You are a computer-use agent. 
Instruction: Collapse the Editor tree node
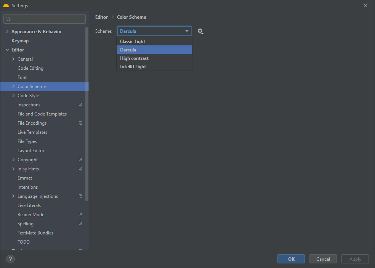(7, 50)
